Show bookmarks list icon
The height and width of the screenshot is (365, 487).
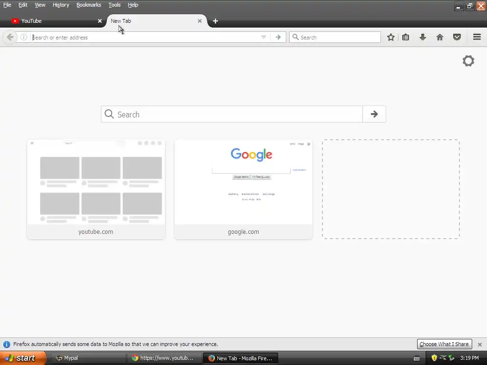tap(405, 37)
